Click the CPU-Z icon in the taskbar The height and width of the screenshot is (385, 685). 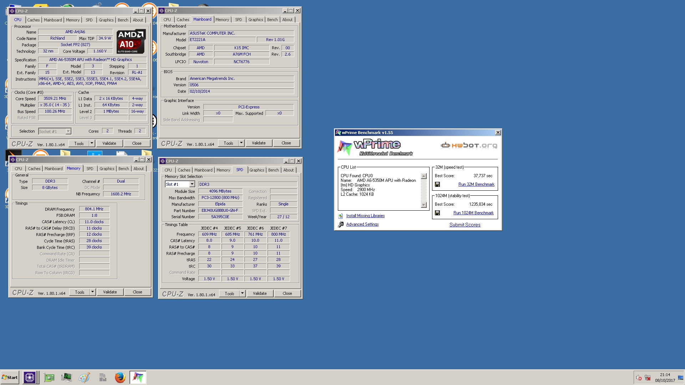30,377
